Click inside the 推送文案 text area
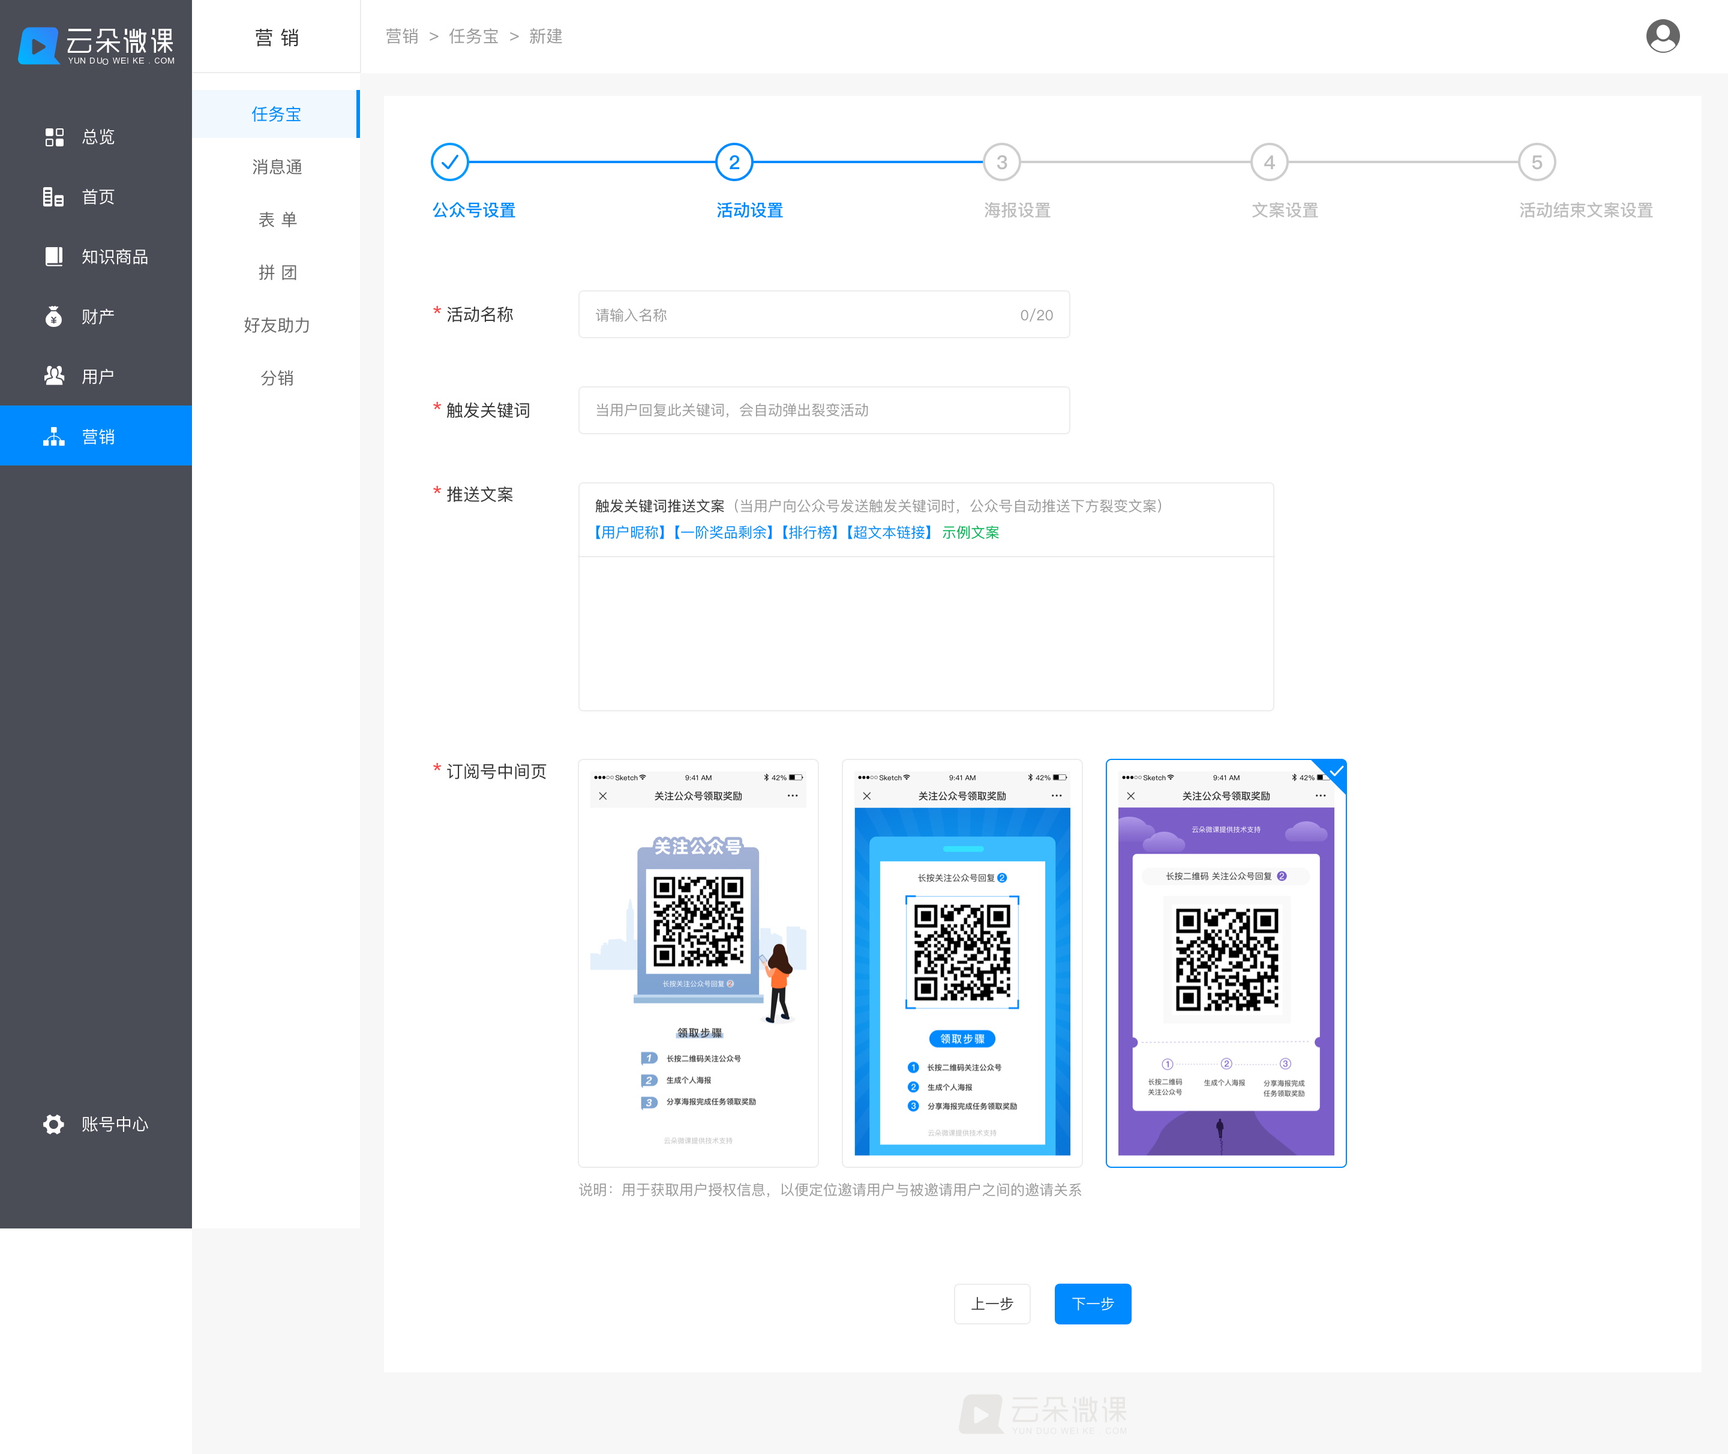1728x1454 pixels. click(x=926, y=633)
